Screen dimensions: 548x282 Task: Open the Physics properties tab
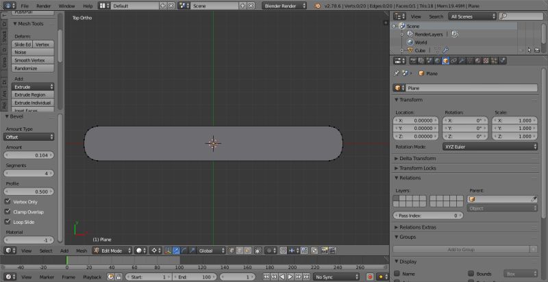502,61
